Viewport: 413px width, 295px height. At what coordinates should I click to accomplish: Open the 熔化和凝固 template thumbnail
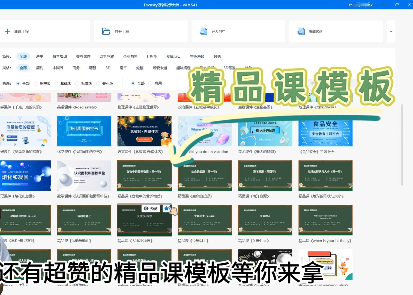click(25, 176)
